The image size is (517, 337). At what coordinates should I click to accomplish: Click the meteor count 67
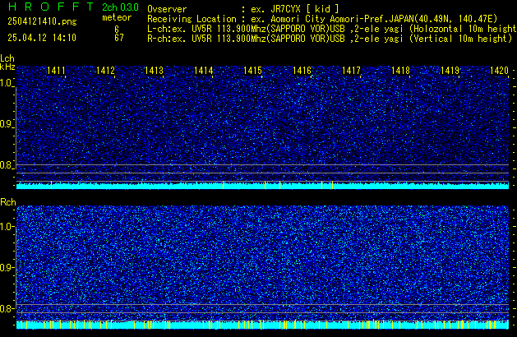pyautogui.click(x=119, y=38)
